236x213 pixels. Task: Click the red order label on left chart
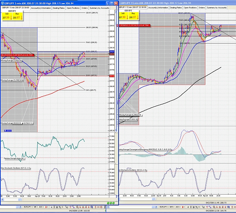[x=17, y=55]
